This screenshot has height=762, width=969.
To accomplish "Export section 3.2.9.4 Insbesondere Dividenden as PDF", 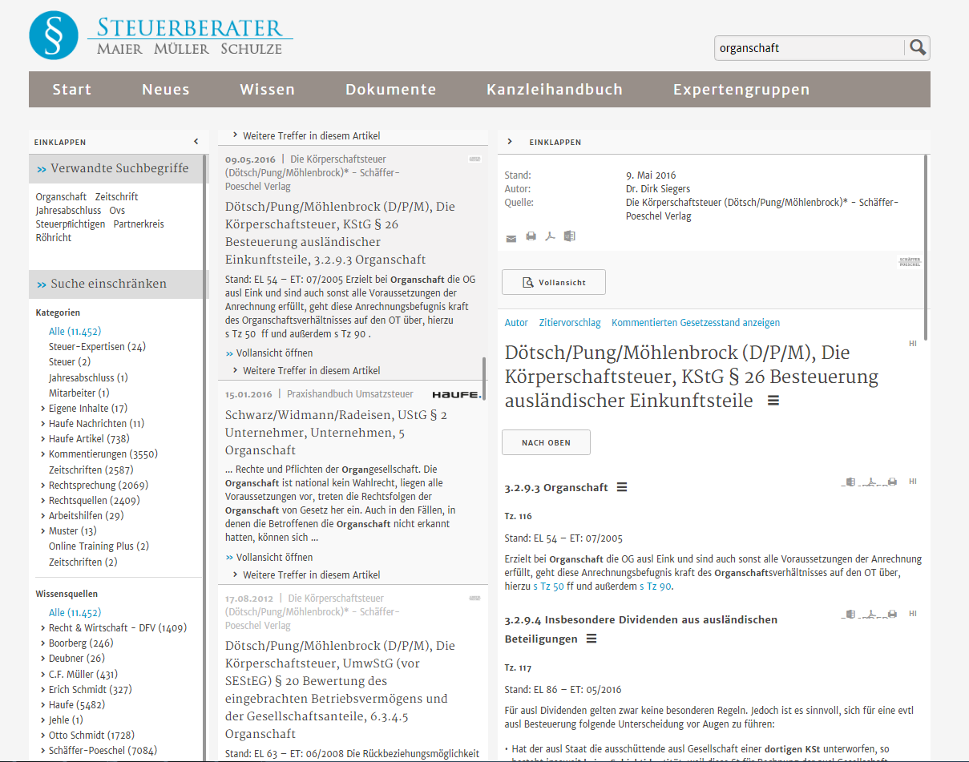I will (x=872, y=615).
